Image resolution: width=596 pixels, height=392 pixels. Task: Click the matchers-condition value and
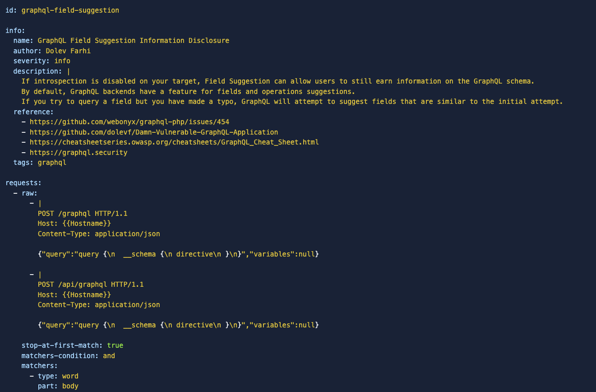pos(109,355)
